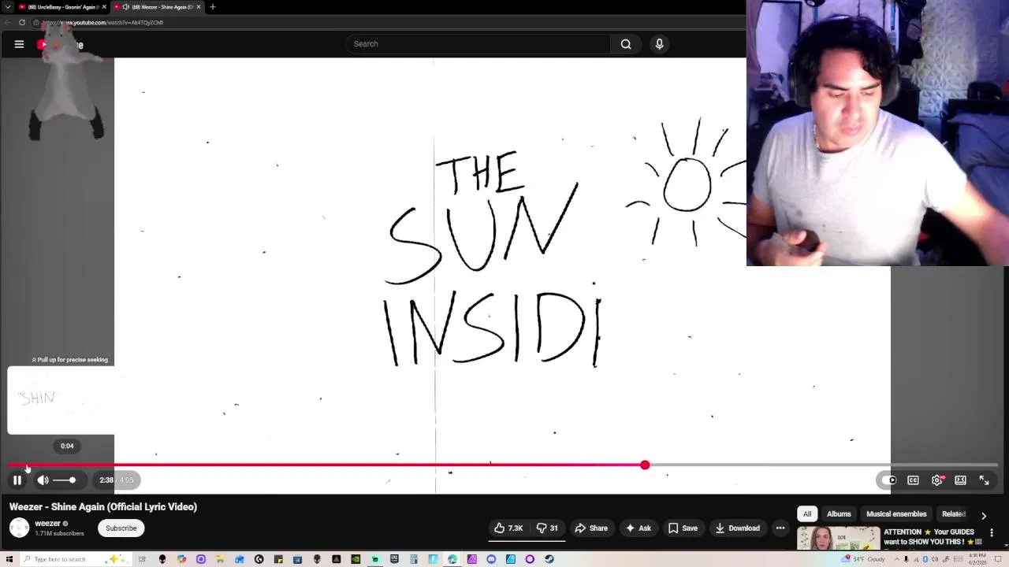
Task: Open Task View on the taskbar
Action: [x=142, y=559]
